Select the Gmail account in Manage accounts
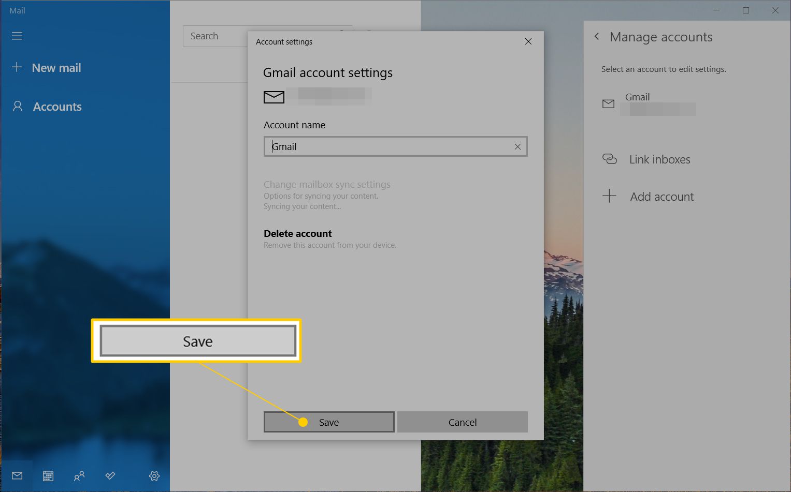The width and height of the screenshot is (791, 492). [x=650, y=104]
